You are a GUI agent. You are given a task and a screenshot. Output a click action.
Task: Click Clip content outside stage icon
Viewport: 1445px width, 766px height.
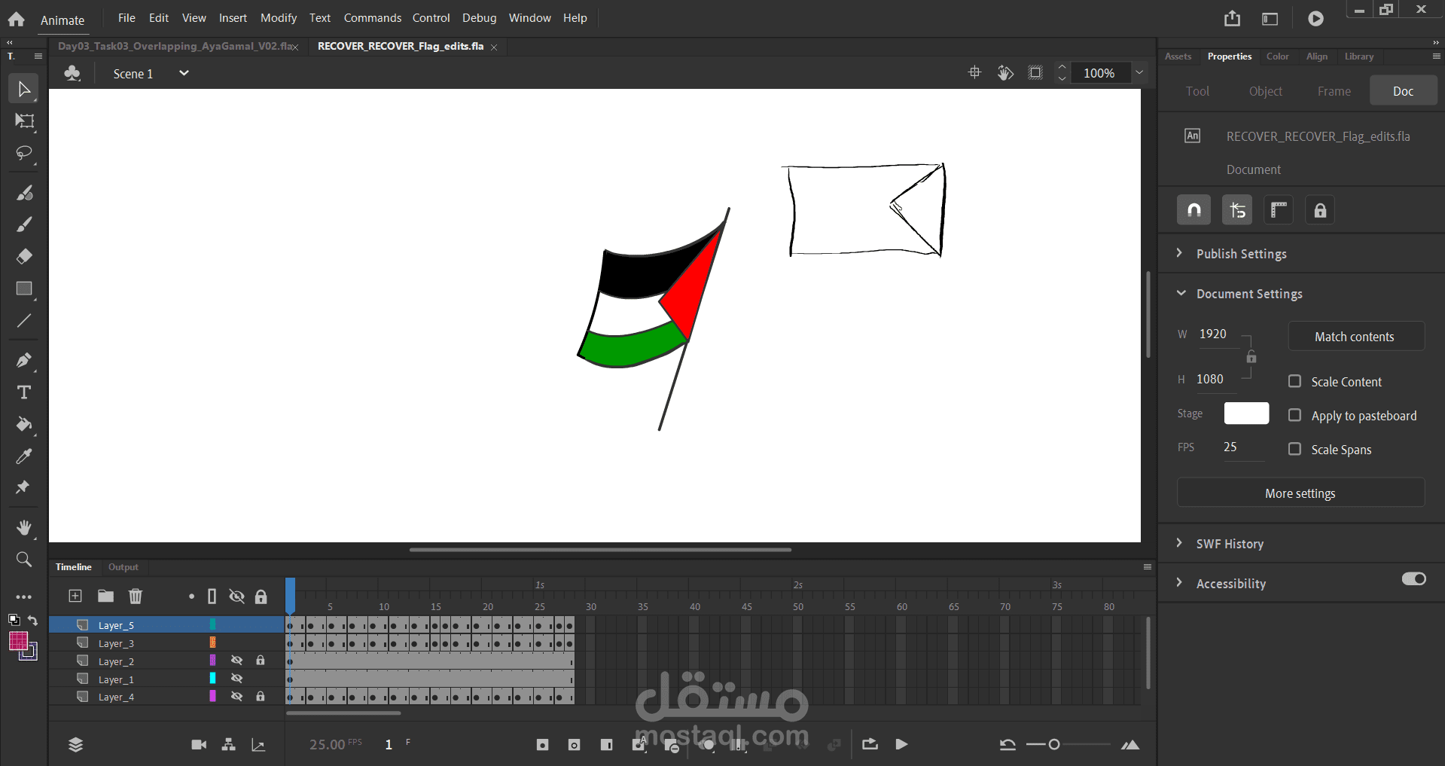(1036, 73)
